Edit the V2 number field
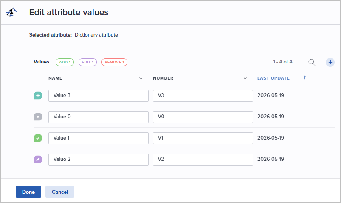 203,160
